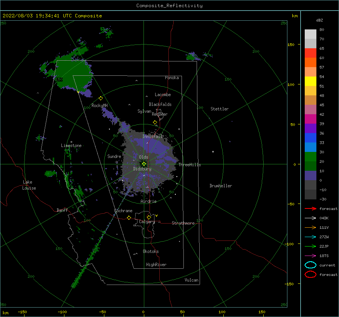Click the Vulcan label
The image size is (339, 317).
pyautogui.click(x=191, y=280)
